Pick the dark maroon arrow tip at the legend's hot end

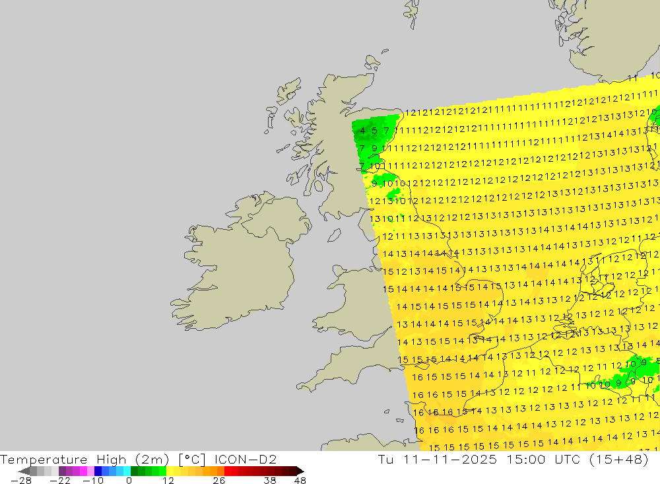(300, 471)
